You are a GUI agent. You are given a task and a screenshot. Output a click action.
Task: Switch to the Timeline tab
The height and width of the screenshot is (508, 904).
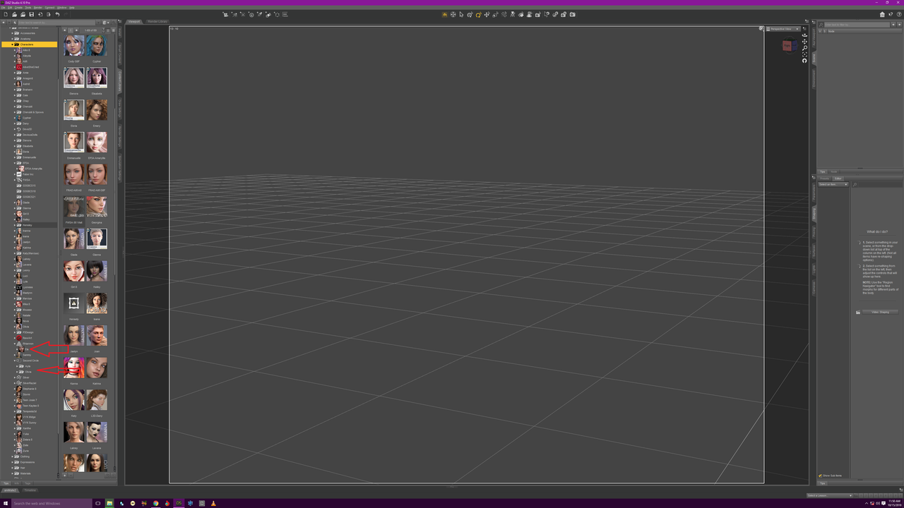coord(30,490)
